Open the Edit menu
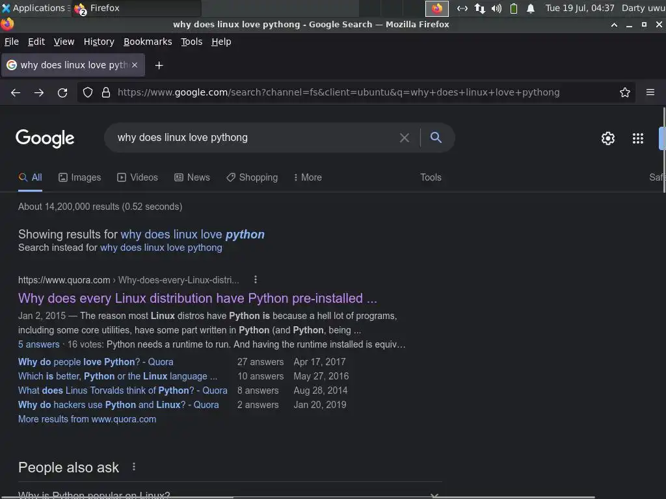 coord(36,42)
